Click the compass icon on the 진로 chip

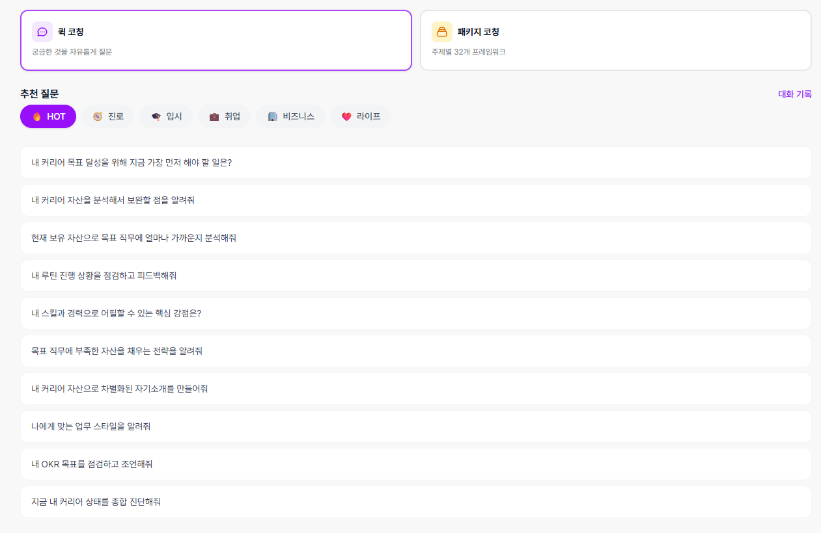click(x=96, y=116)
